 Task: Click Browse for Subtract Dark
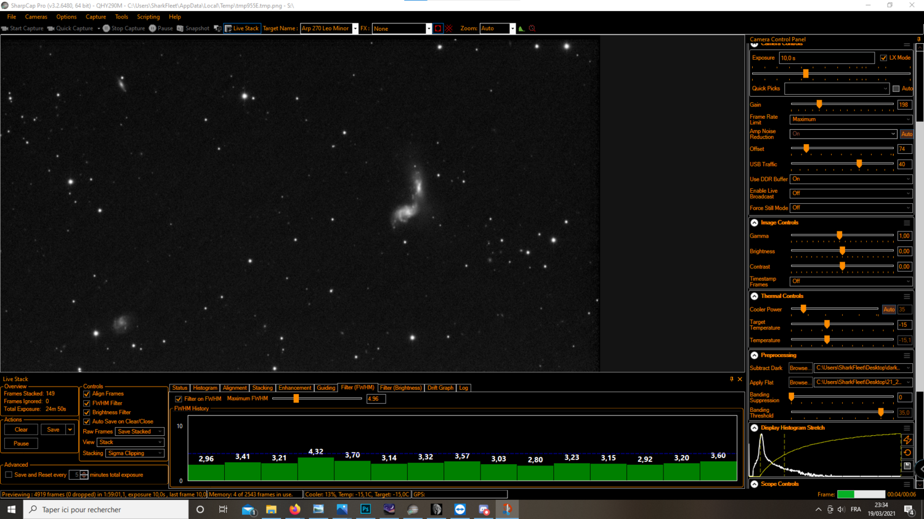[800, 368]
